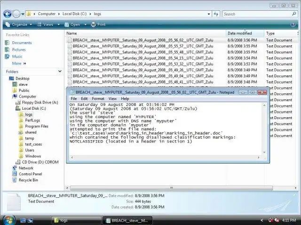Open Music favorite link
301x225 pixels.
[17, 56]
